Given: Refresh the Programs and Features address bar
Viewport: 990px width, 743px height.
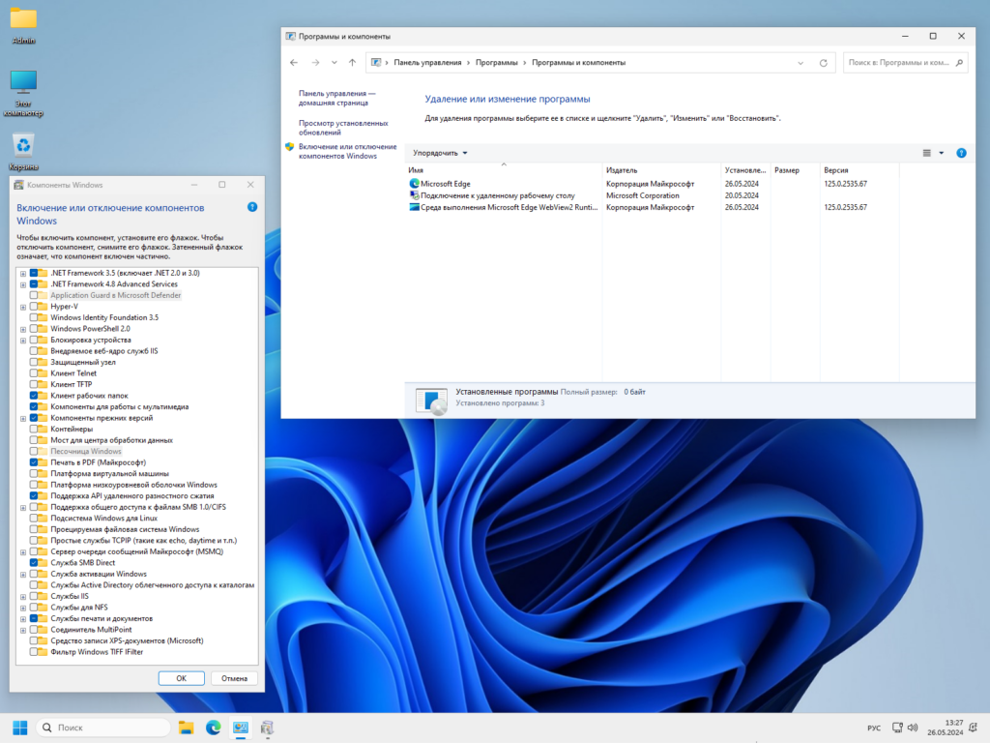Looking at the screenshot, I should [x=824, y=63].
